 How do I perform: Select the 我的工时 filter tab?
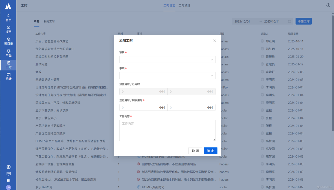(50, 21)
